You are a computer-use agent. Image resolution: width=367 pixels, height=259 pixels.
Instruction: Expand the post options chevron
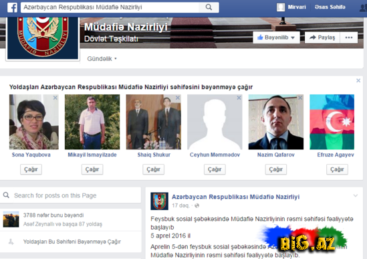tap(355, 195)
